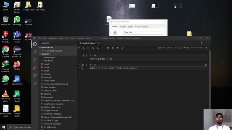Open the File menu
Screen dimensions: 232x130
point(39,38)
